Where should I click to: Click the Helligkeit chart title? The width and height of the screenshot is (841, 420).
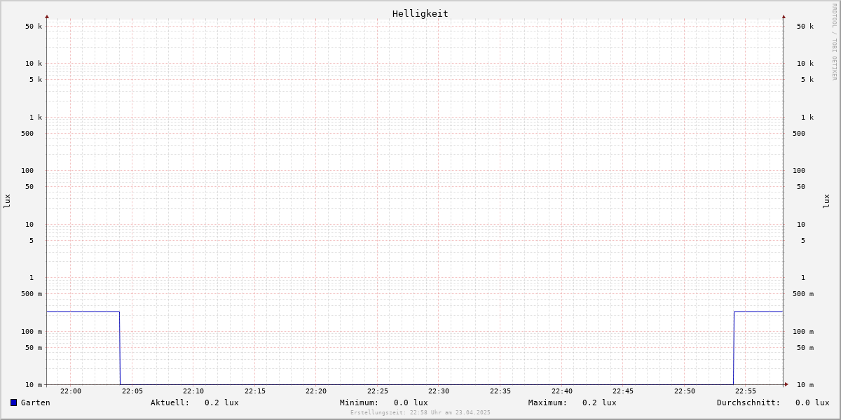(x=420, y=13)
